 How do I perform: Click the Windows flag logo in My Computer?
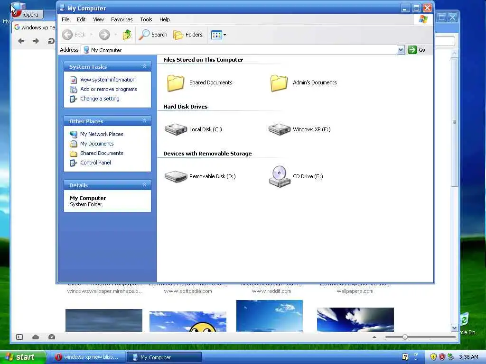423,19
